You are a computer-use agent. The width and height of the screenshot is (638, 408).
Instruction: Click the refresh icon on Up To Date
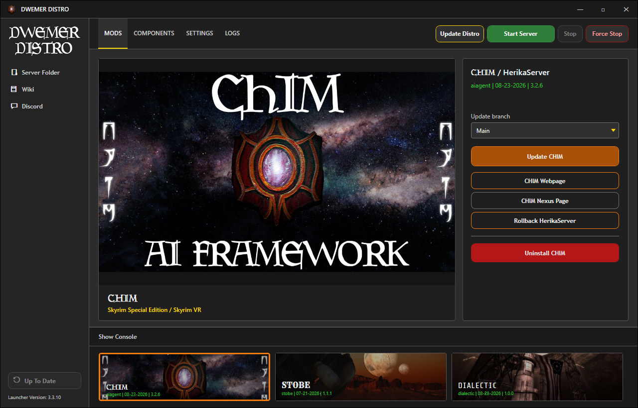[16, 381]
